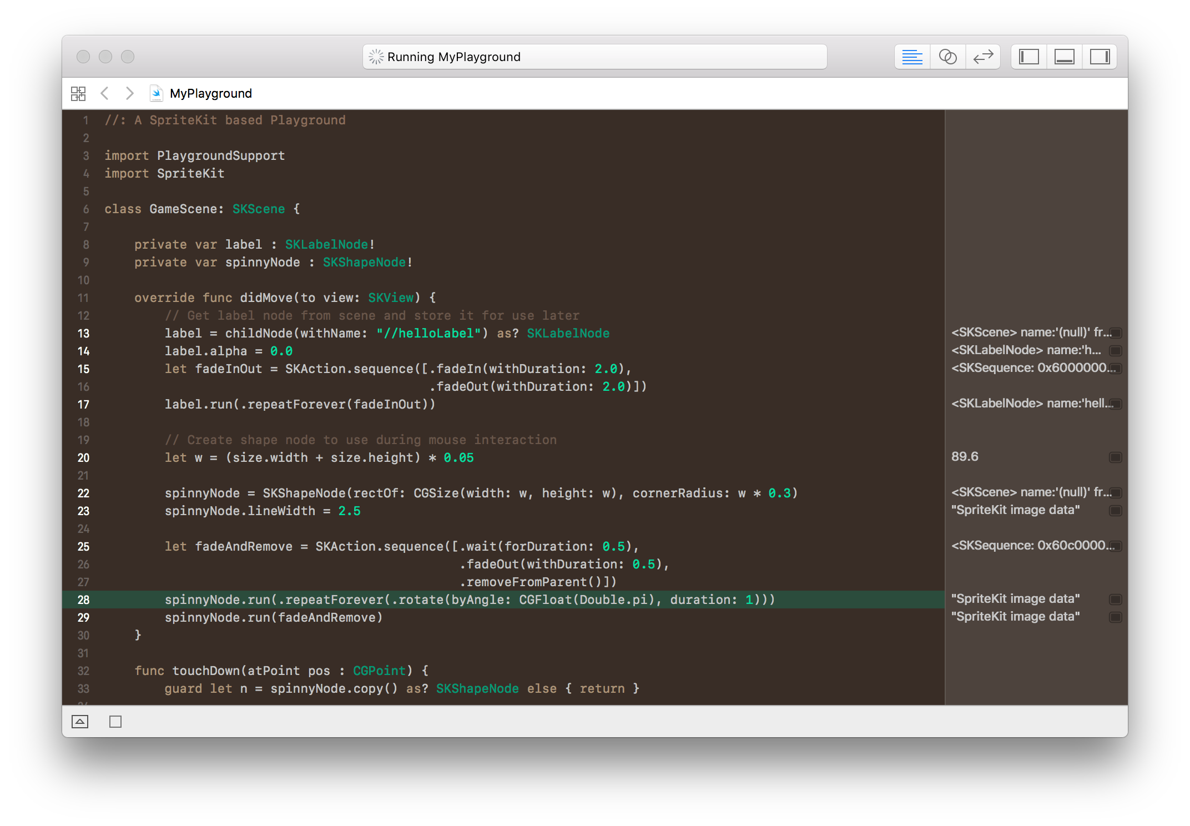Open the Assistant editor
Image resolution: width=1190 pixels, height=826 pixels.
point(947,57)
